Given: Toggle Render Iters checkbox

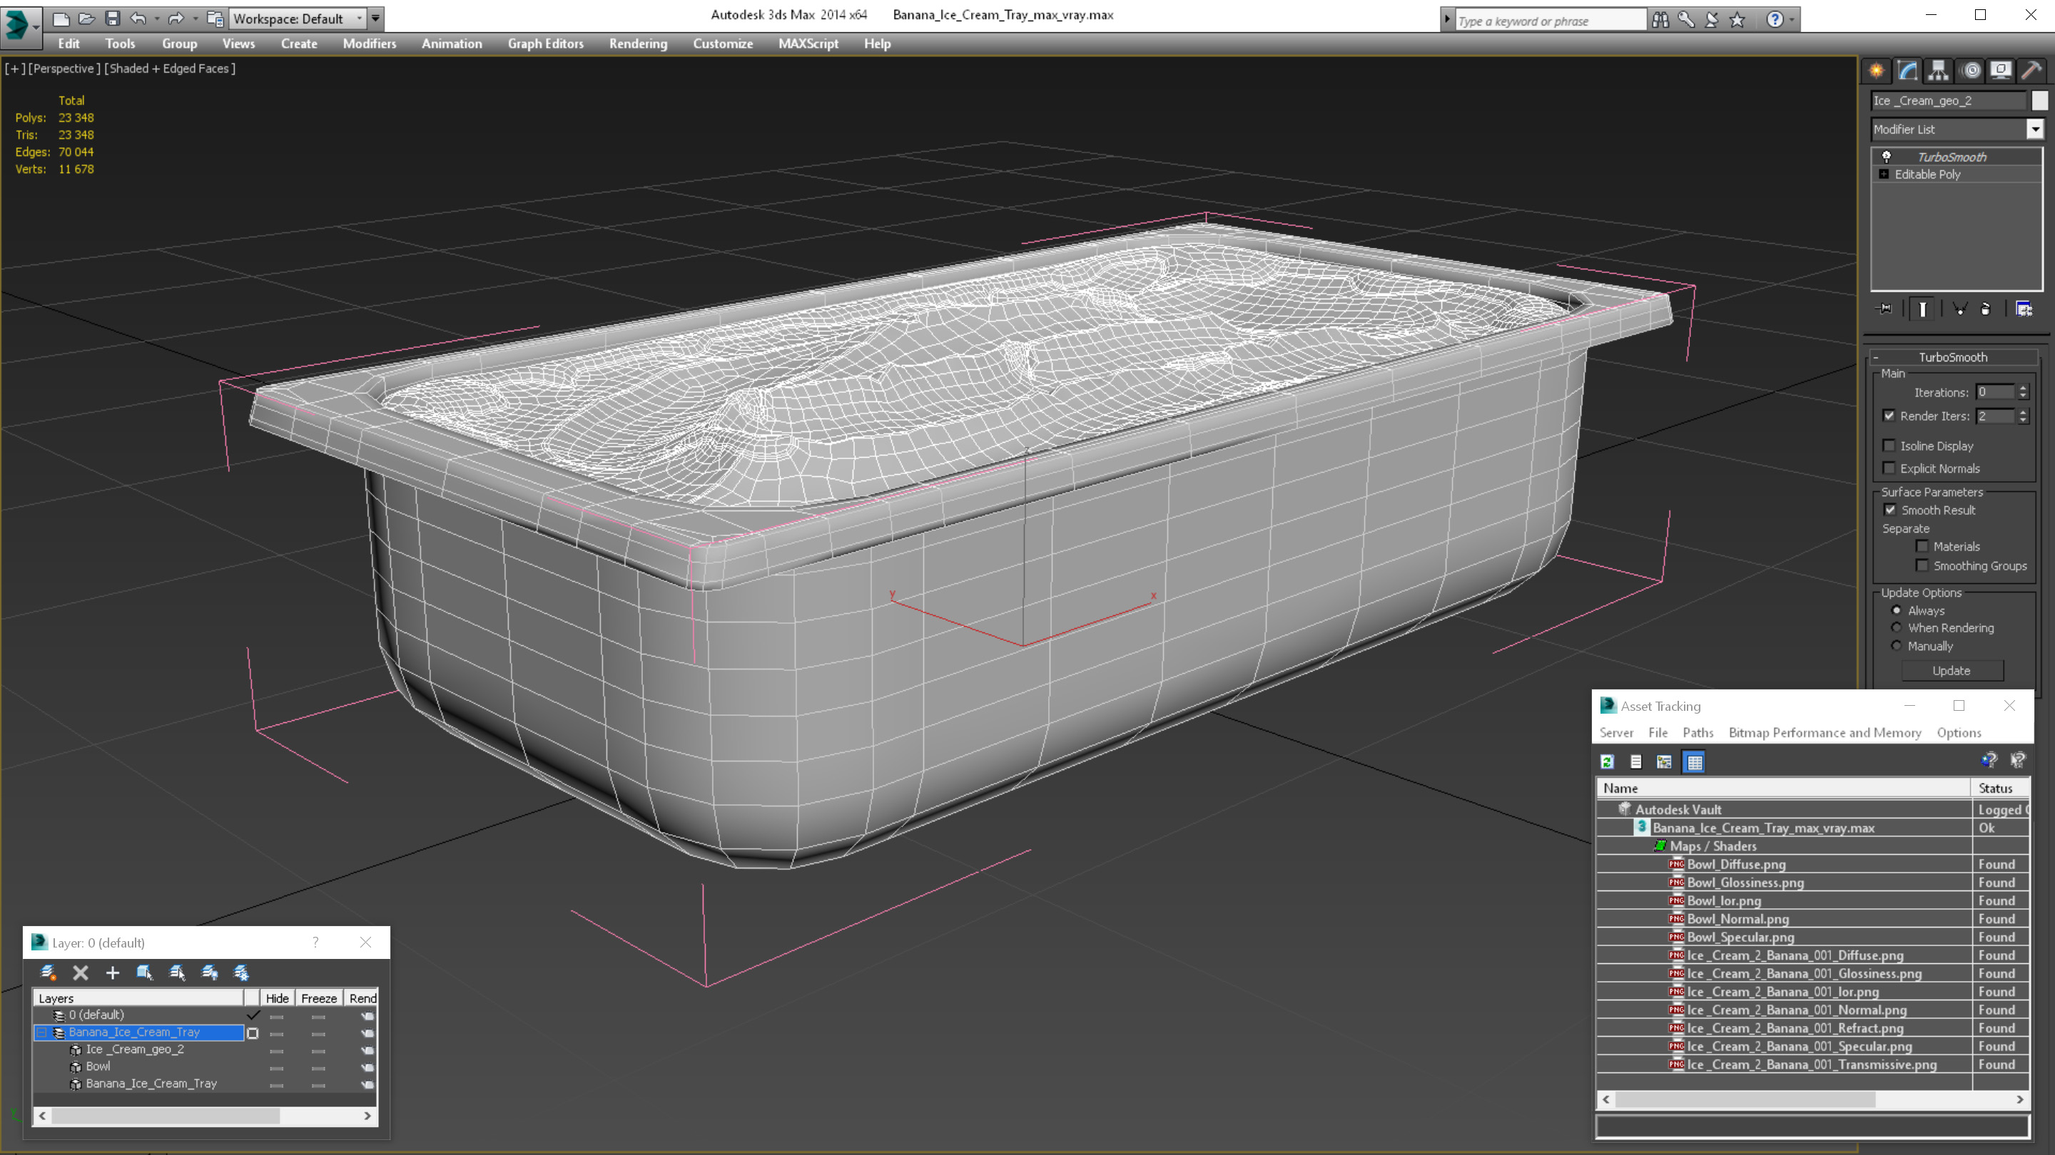Looking at the screenshot, I should (x=1889, y=415).
